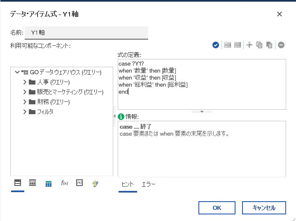Viewport: 296px width, 221px height.
Task: Select the GO データウェアハウス (クエリー) label
Action: 66,72
